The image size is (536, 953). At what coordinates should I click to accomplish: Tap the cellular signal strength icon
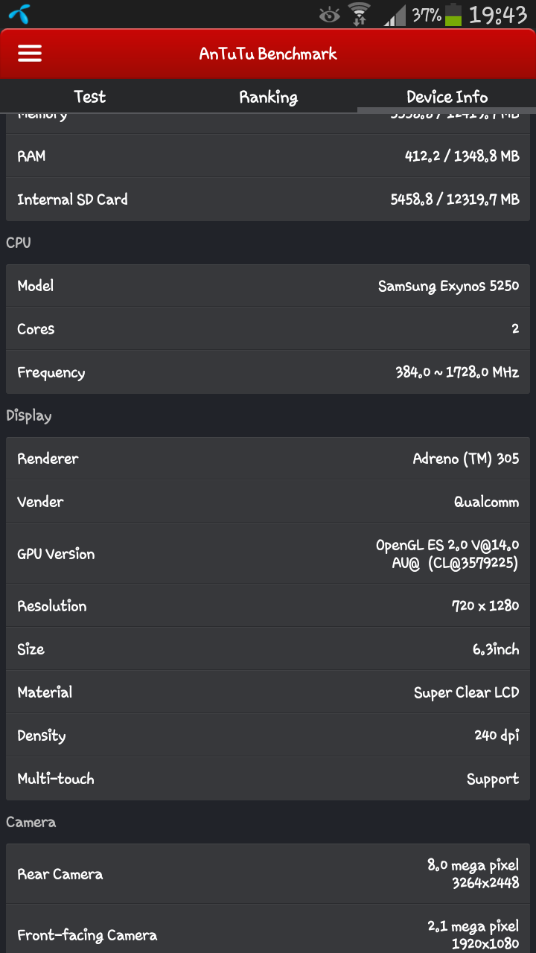[x=395, y=15]
